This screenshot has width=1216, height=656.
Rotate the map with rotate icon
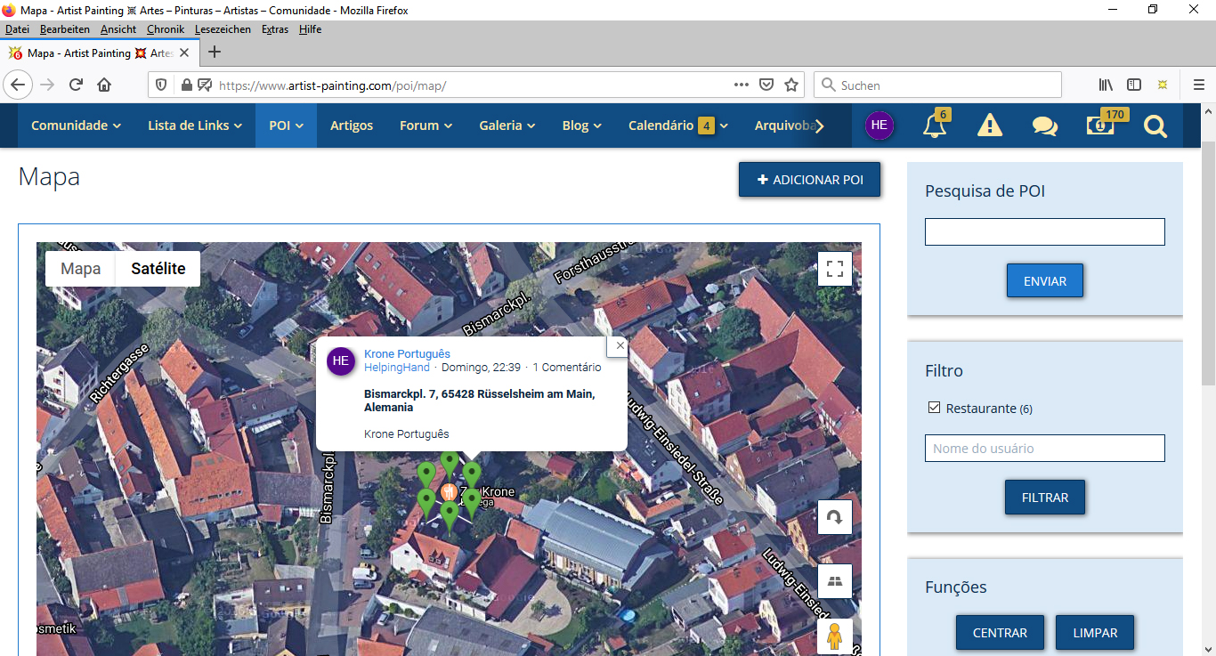tap(835, 517)
